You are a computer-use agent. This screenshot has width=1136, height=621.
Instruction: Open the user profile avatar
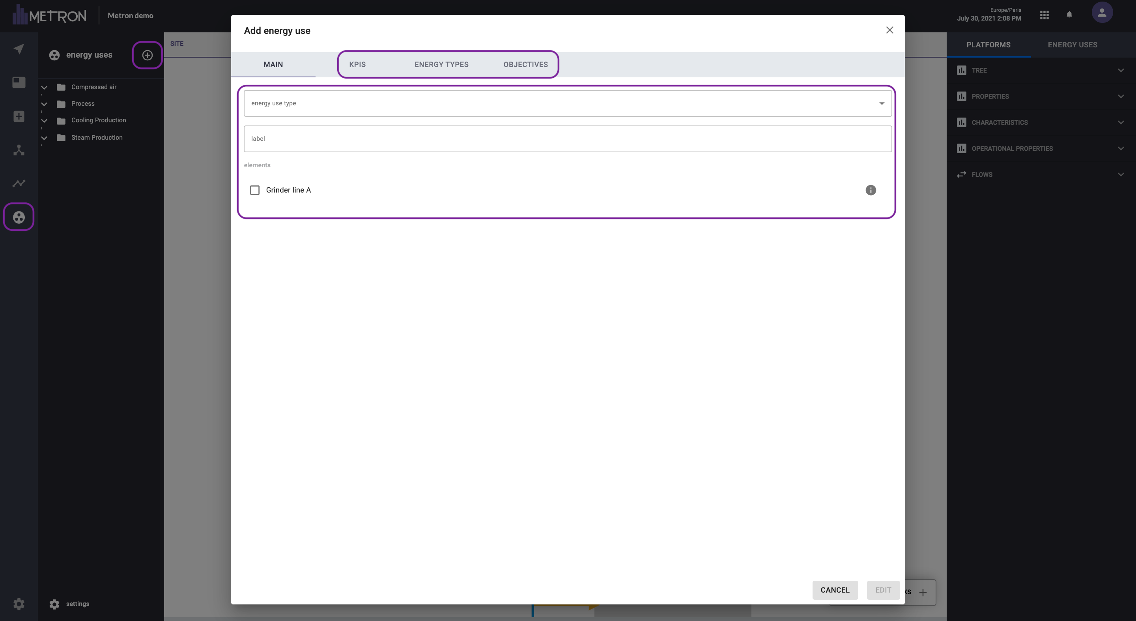coord(1102,13)
